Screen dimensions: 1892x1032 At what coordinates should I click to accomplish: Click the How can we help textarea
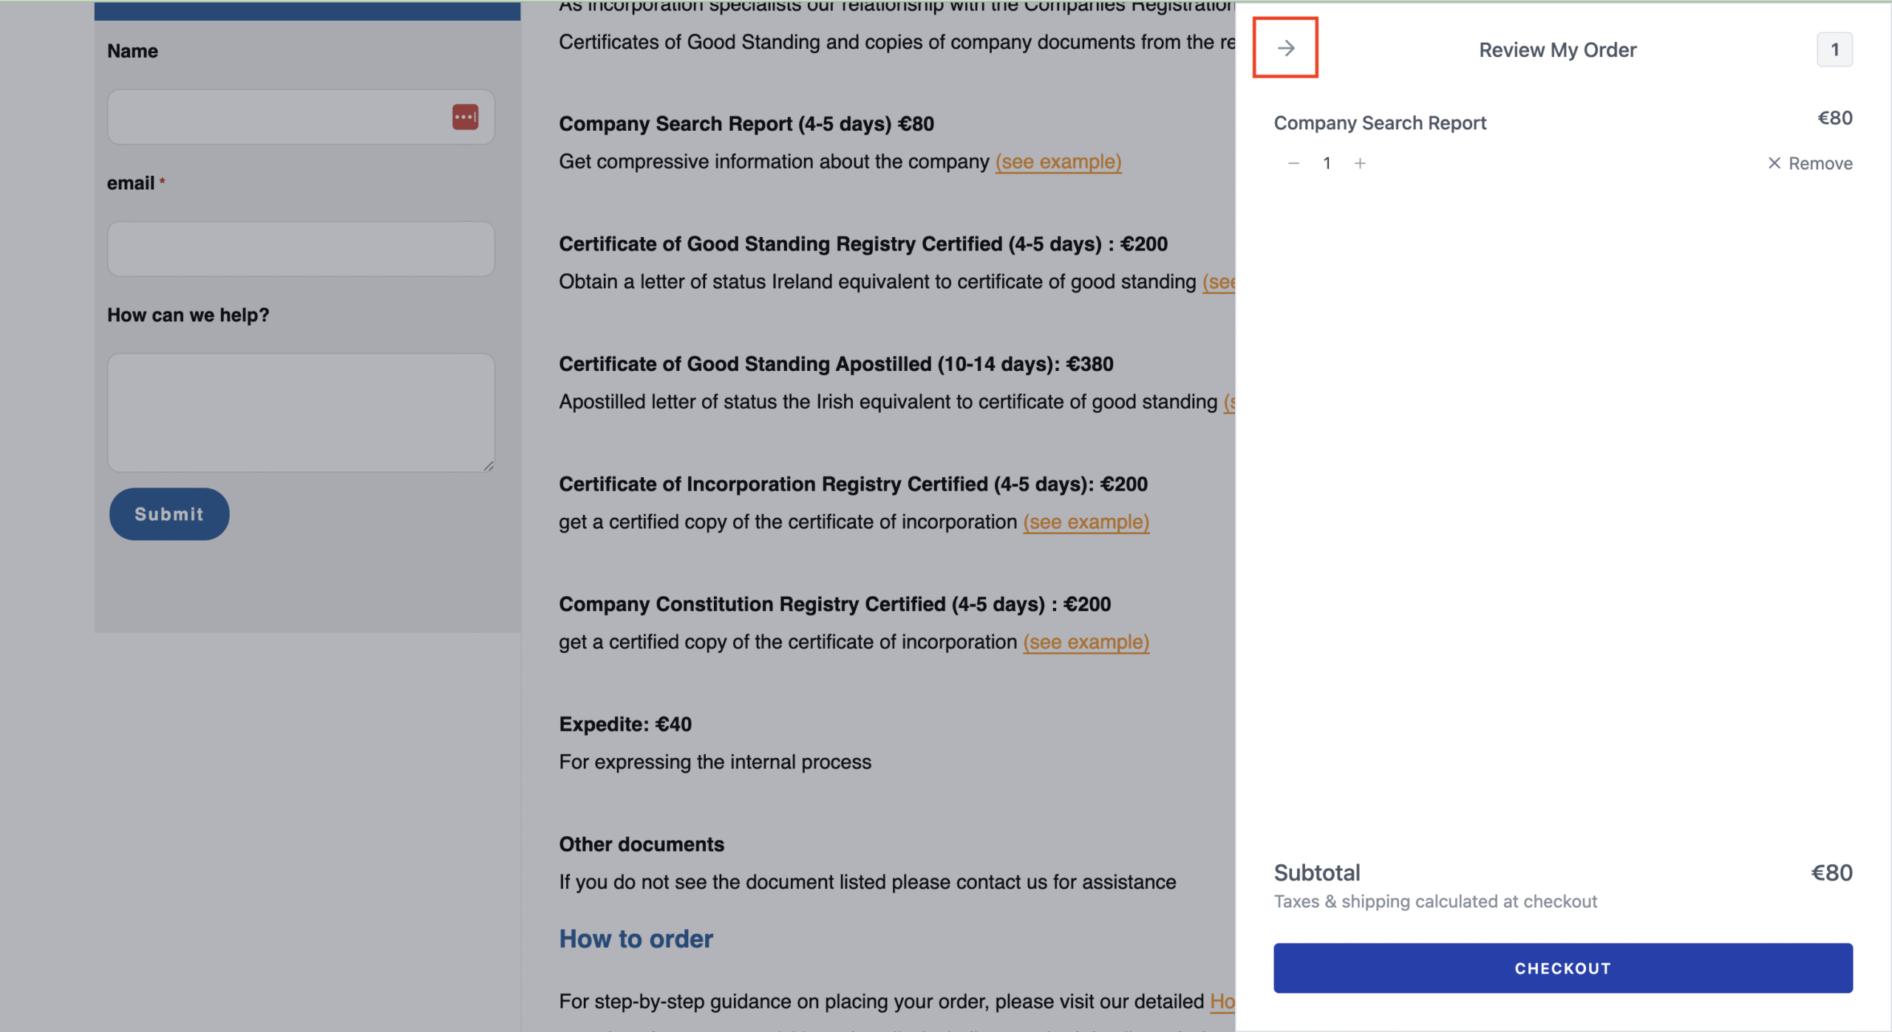[x=301, y=413]
